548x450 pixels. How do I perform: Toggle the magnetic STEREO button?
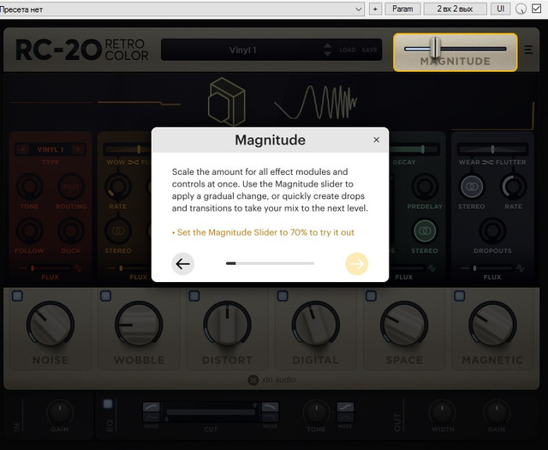[x=472, y=187]
